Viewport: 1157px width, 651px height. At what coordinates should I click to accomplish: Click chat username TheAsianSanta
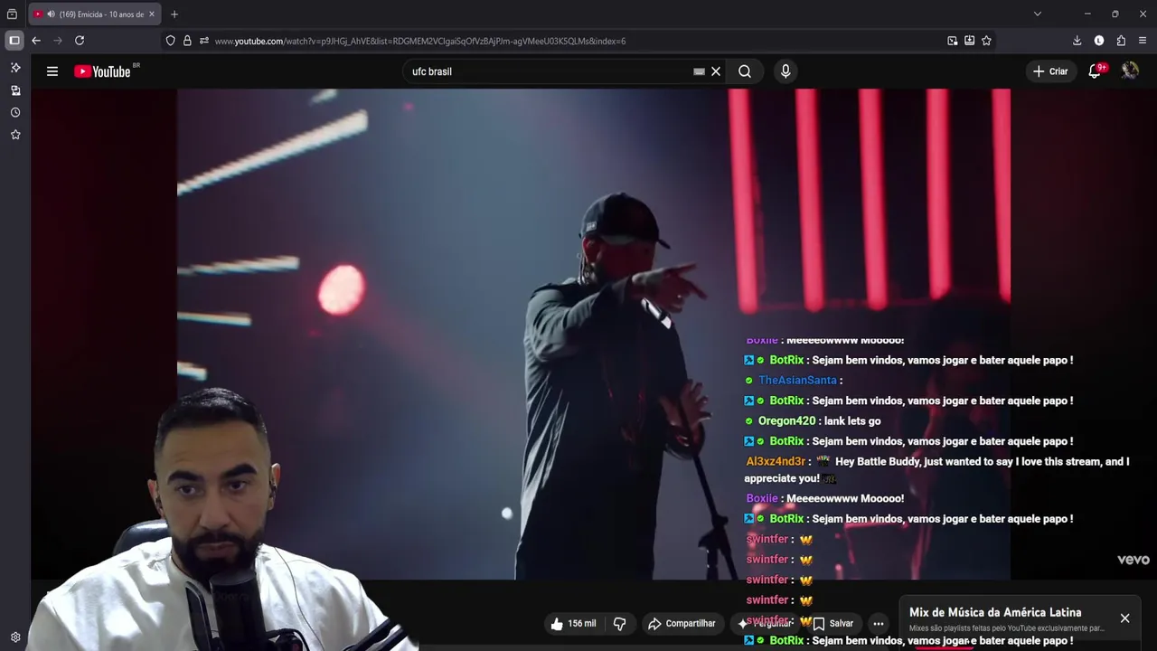point(797,381)
